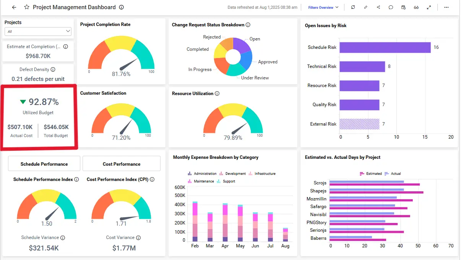Open the edit dashboard pencil icon

365,7
